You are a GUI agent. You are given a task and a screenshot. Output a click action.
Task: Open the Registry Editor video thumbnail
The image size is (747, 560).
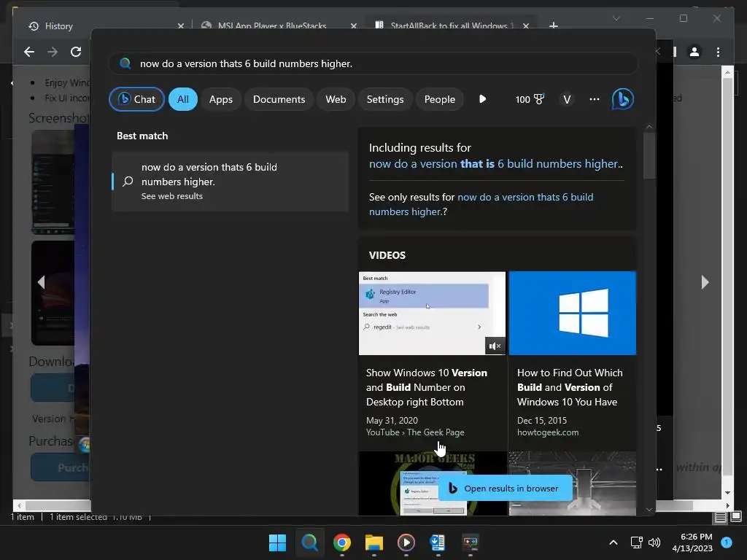pyautogui.click(x=432, y=313)
